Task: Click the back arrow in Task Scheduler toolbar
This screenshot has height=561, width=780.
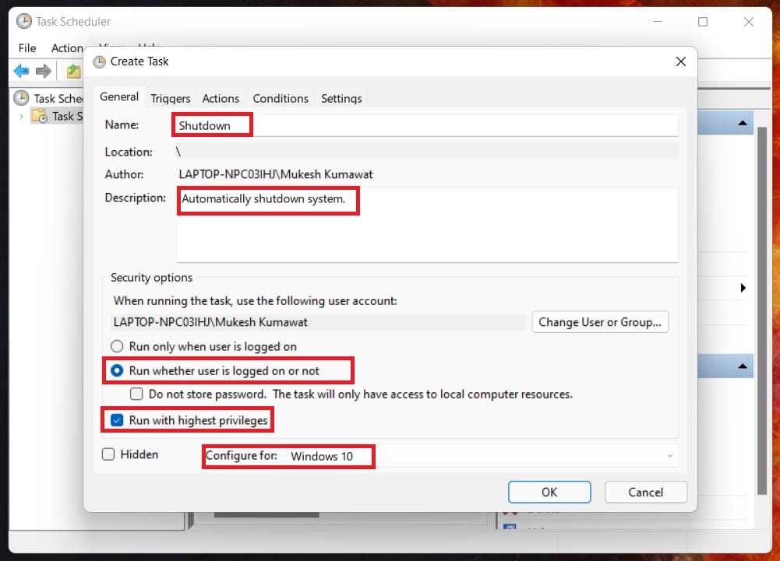Action: tap(21, 71)
